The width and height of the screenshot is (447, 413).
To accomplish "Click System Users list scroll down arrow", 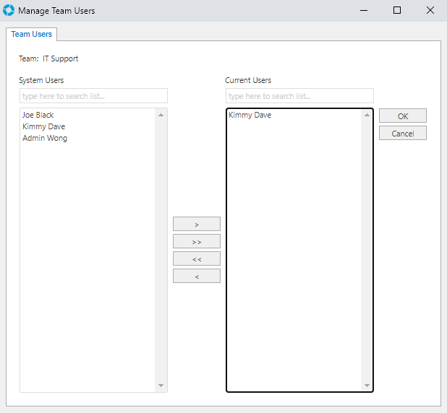I will (x=161, y=386).
